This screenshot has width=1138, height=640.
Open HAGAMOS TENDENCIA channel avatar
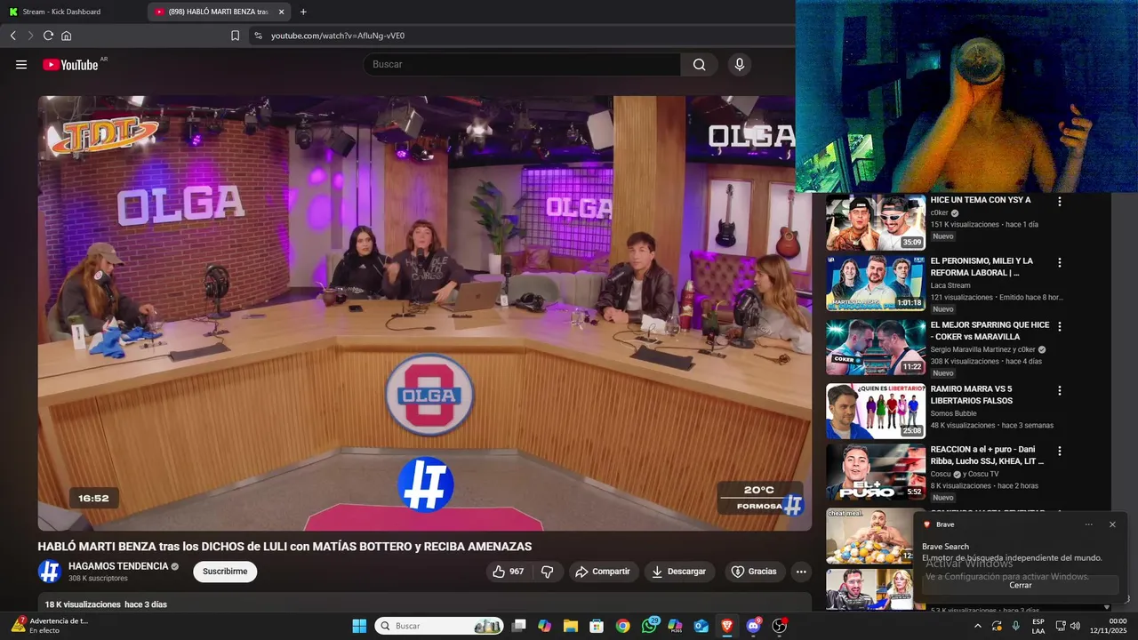point(49,572)
